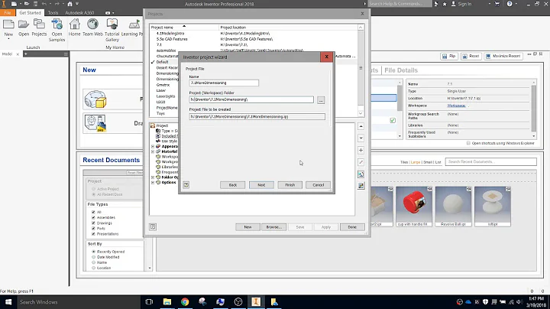Click the Home ribbon icon
Screen dimensions: 550x309
pos(74,24)
